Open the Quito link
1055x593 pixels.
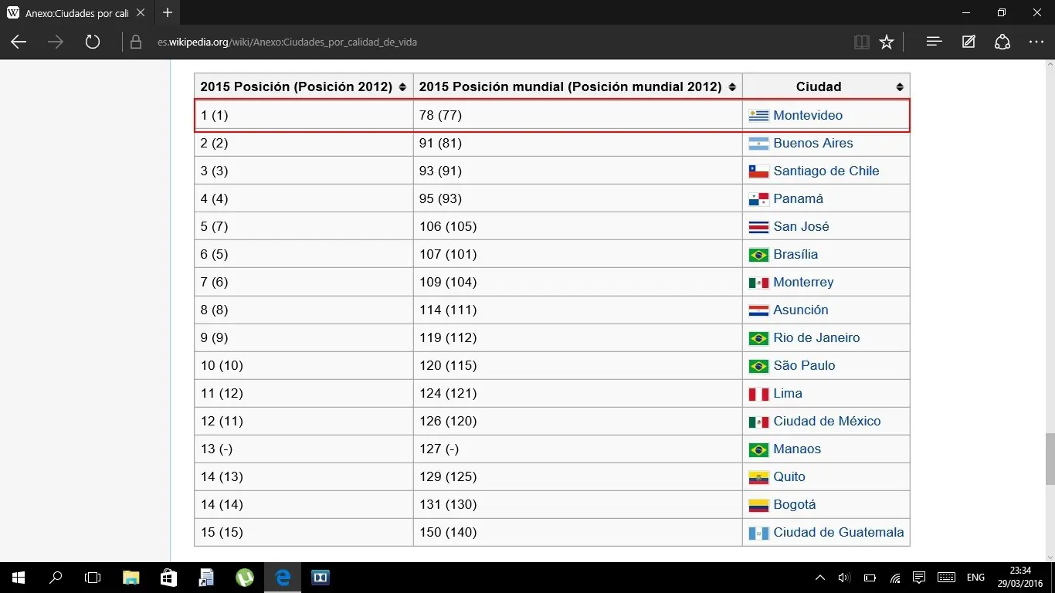coord(789,476)
